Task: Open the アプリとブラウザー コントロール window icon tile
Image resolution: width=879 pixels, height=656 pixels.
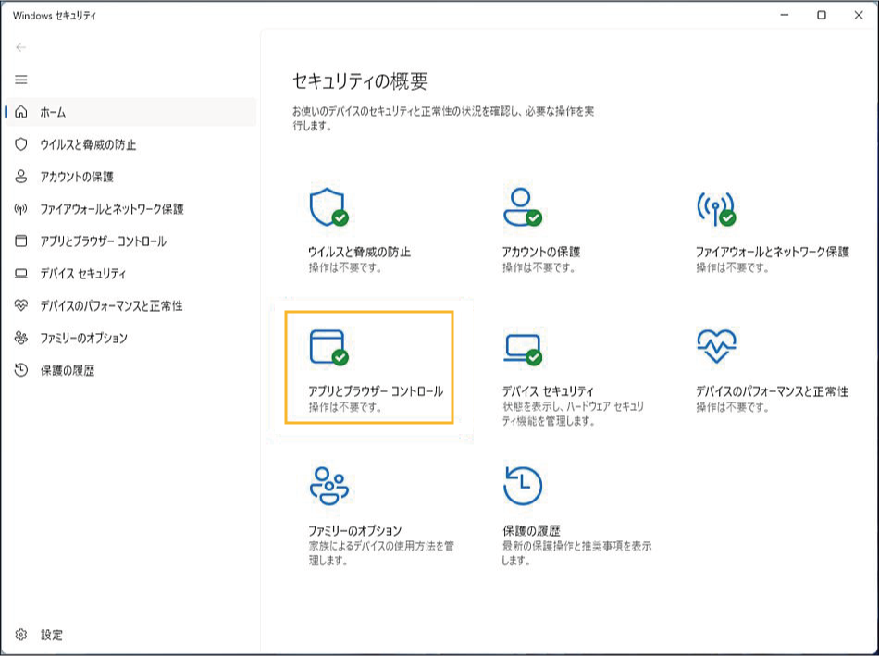Action: point(328,347)
